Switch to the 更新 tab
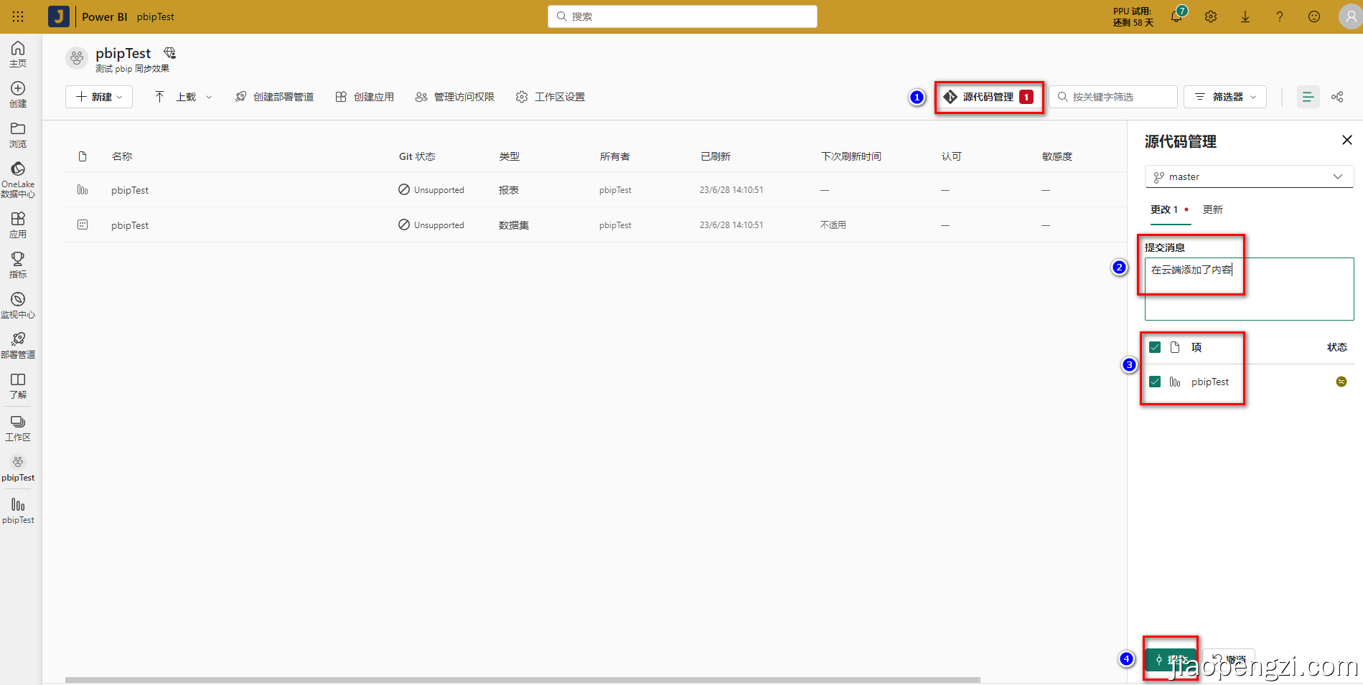 (x=1212, y=209)
